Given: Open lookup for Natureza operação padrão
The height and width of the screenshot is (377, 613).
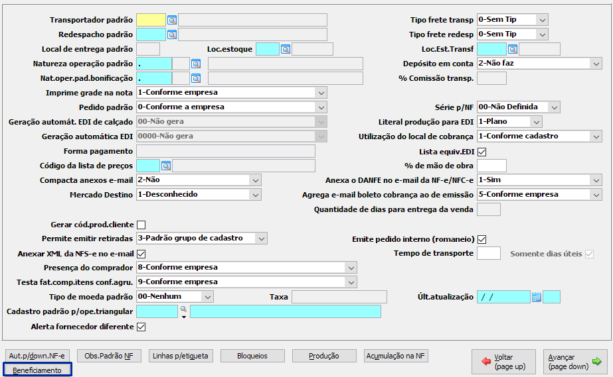Looking at the screenshot, I should tap(196, 64).
